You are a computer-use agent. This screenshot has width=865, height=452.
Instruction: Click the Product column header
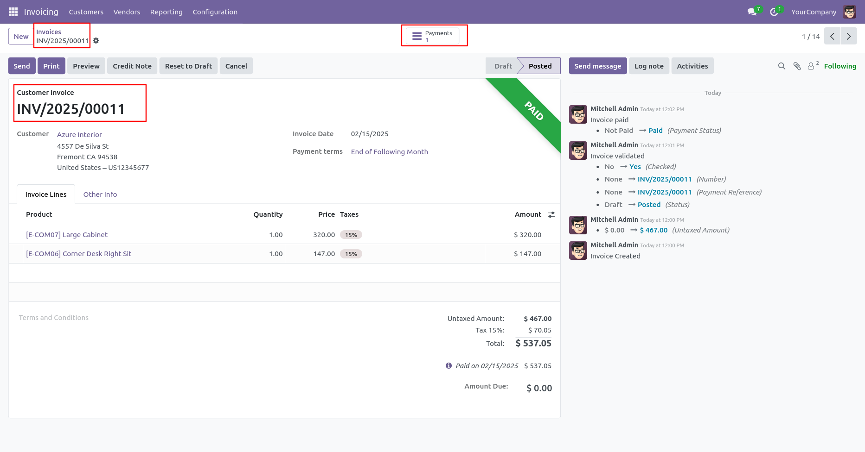pyautogui.click(x=39, y=214)
